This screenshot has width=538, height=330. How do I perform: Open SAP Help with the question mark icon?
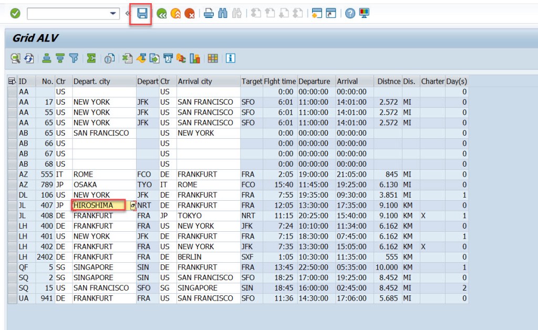tap(349, 13)
